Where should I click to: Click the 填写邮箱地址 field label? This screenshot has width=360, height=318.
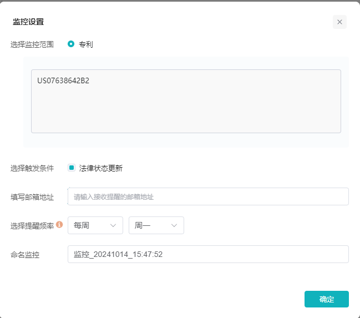coord(32,197)
